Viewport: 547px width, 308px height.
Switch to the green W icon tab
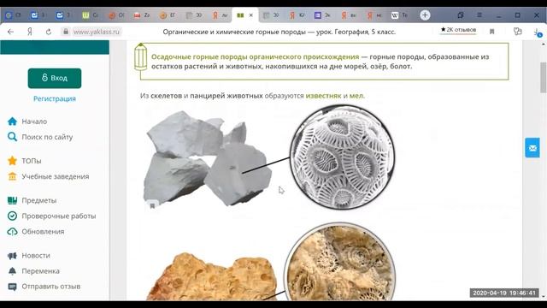coord(91,15)
